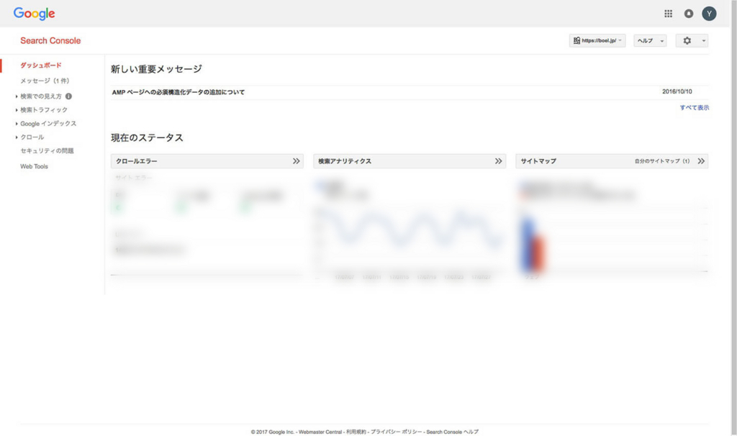Open the 検索アナリティクス double-arrow icon
The height and width of the screenshot is (436, 737).
[x=498, y=161]
